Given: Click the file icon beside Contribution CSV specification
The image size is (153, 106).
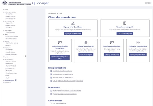Looking at the screenshot, I should 51,74.
